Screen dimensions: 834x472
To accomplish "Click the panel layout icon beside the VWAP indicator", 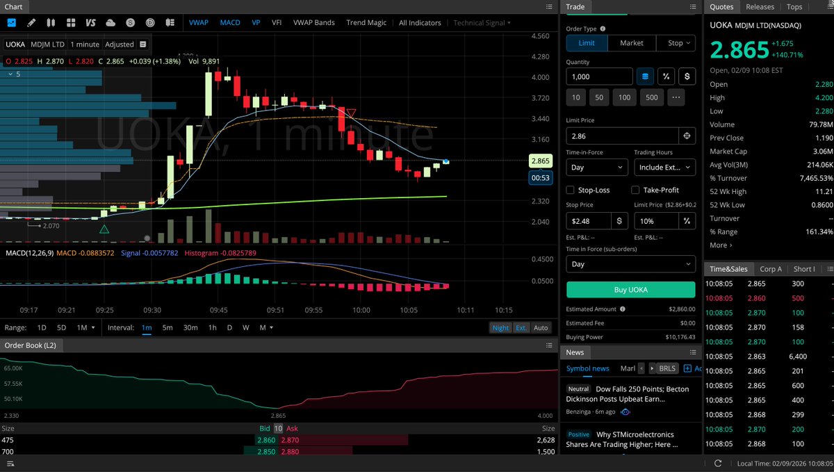I will (x=172, y=22).
